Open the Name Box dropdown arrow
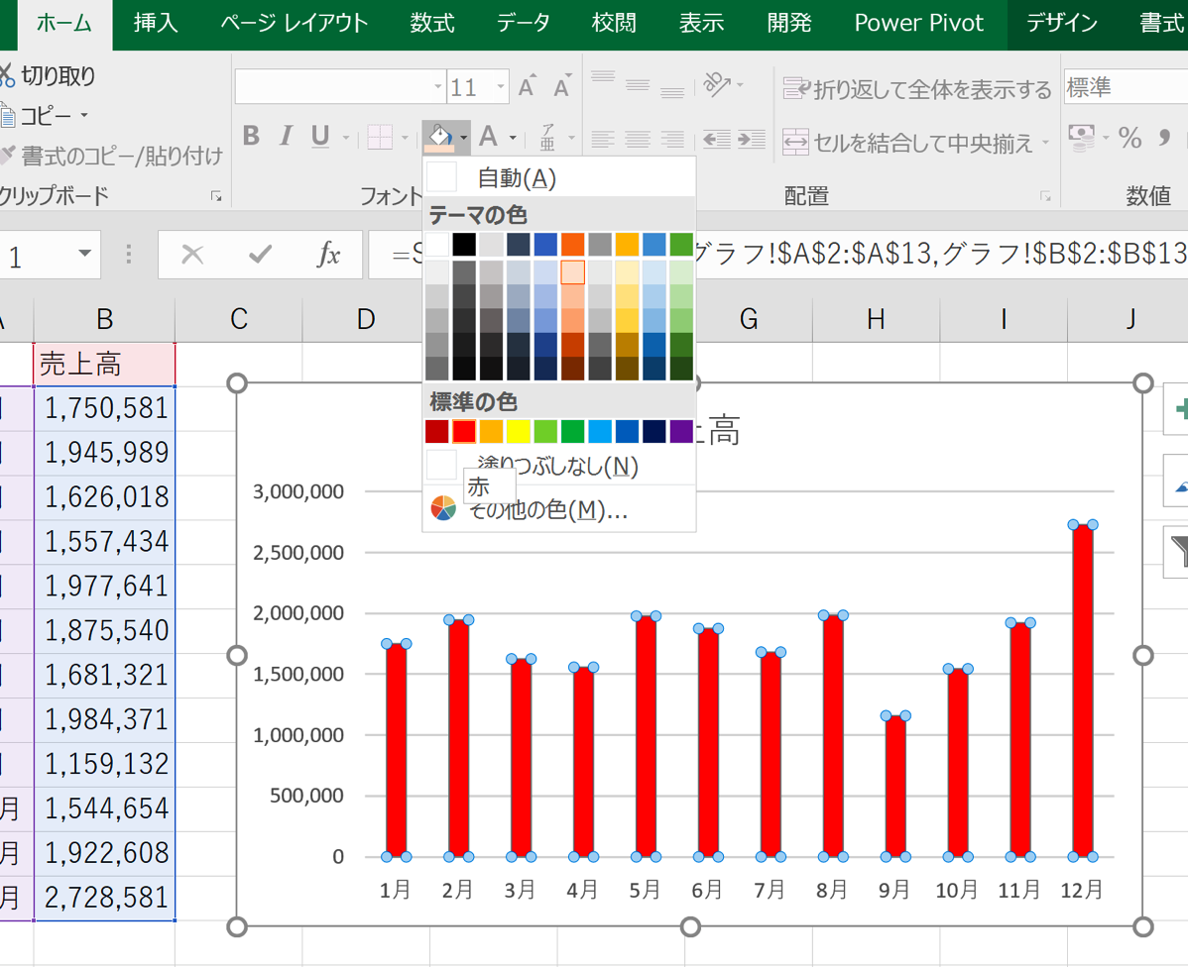1188x967 pixels. 85,254
